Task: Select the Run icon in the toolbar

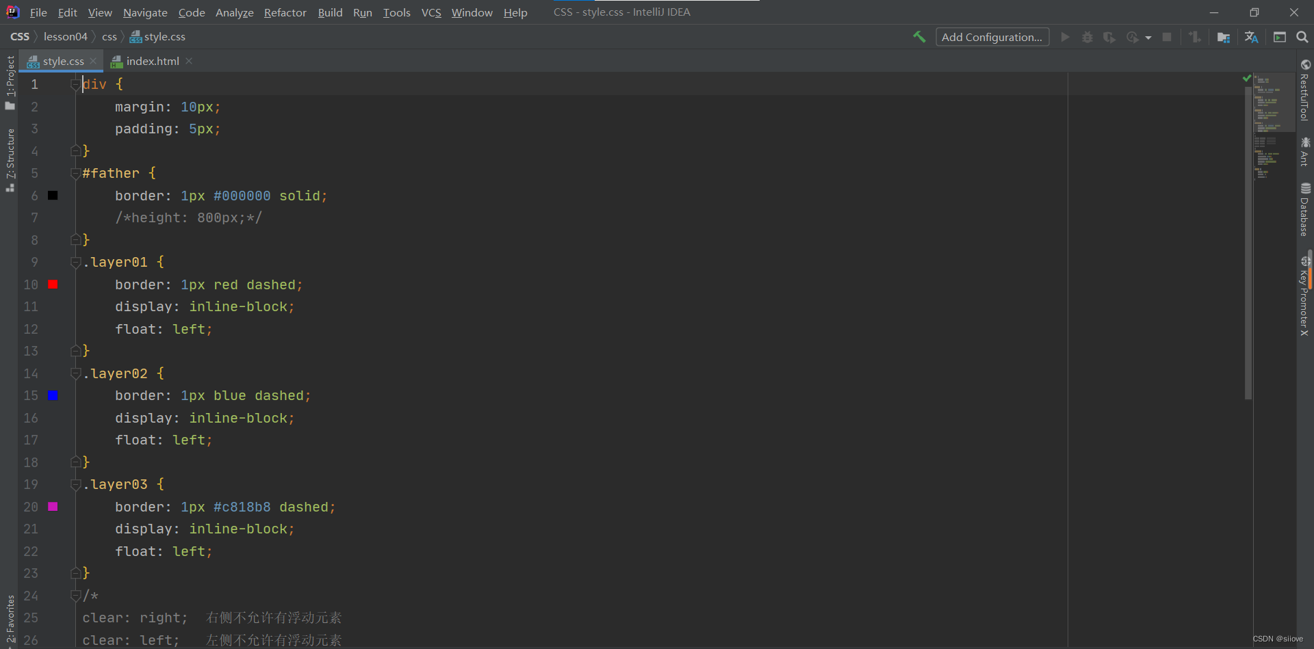Action: pos(1065,37)
